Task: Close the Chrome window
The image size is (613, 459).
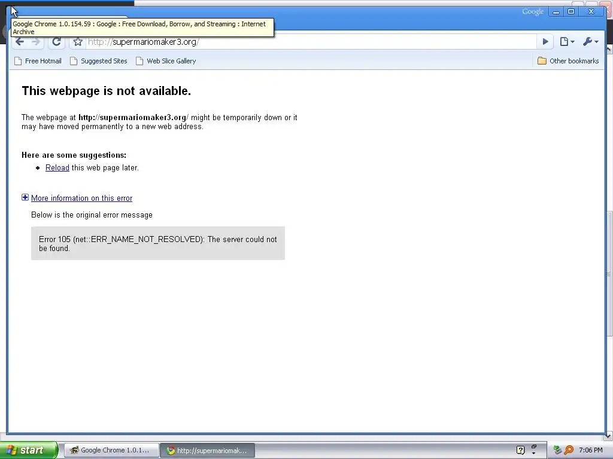Action: [x=591, y=12]
